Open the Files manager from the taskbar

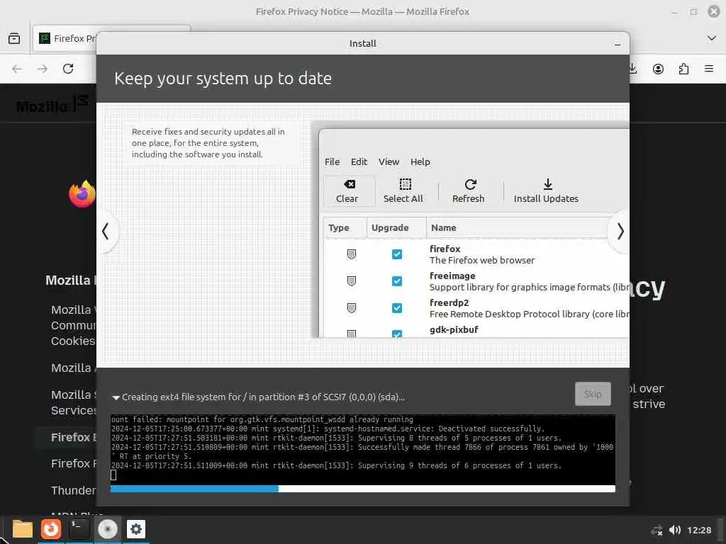22,529
